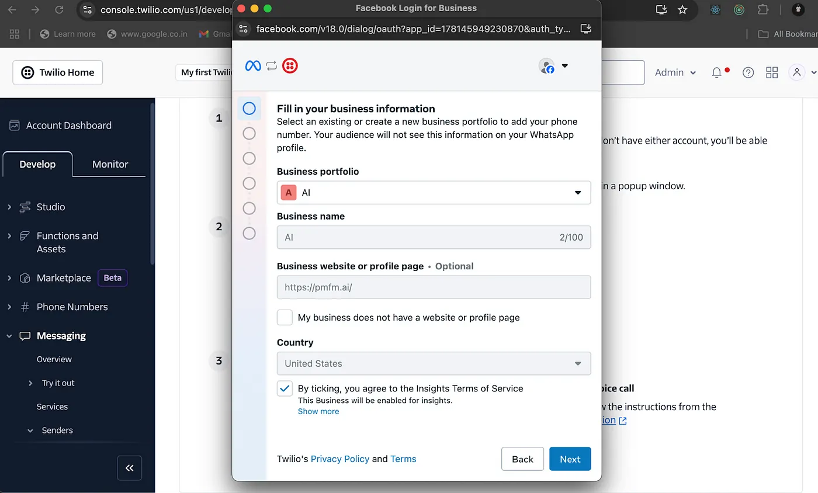Switch to the Monitor tab

(x=110, y=164)
